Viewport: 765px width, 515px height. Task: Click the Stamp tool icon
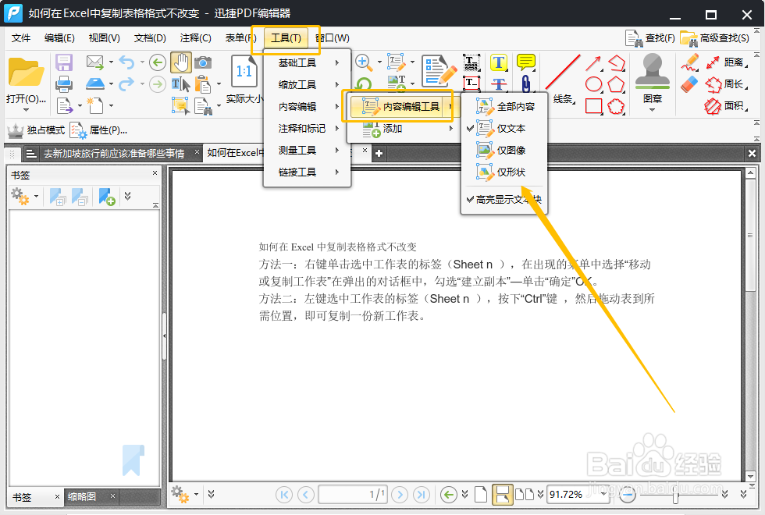[653, 71]
